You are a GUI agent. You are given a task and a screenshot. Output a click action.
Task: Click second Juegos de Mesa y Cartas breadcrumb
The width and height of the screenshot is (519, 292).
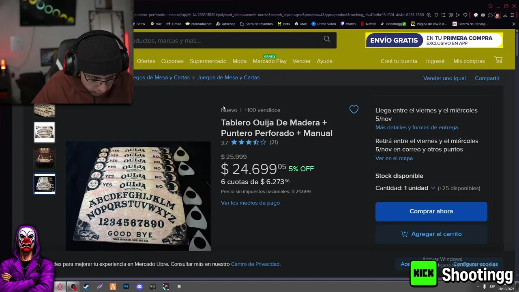(x=228, y=77)
